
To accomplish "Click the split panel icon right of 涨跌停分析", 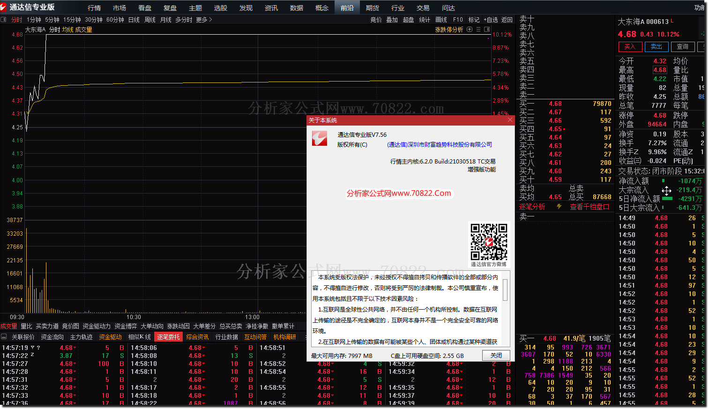I will click(x=487, y=30).
